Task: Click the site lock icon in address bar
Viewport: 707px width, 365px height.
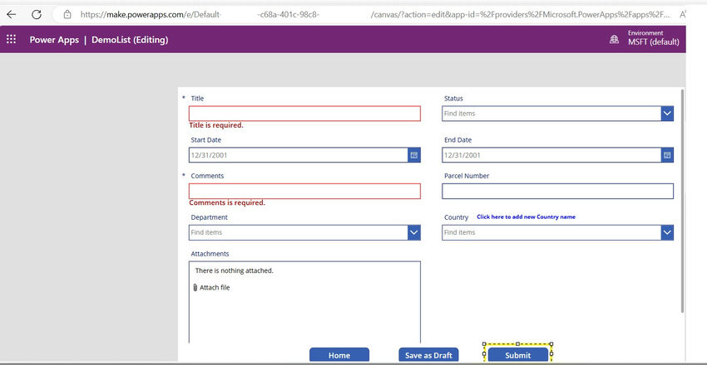Action: [67, 14]
